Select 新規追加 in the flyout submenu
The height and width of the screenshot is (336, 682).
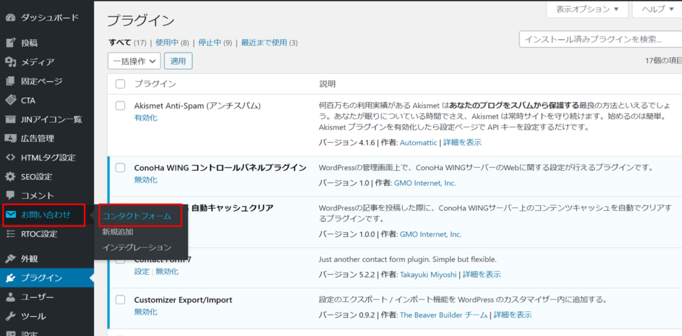[117, 232]
